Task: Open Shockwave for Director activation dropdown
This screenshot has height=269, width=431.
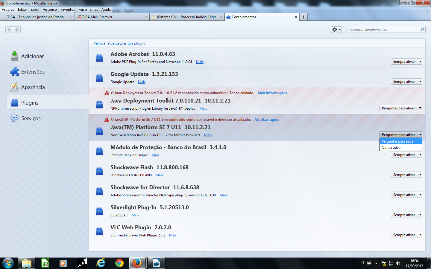Action: coord(406,195)
